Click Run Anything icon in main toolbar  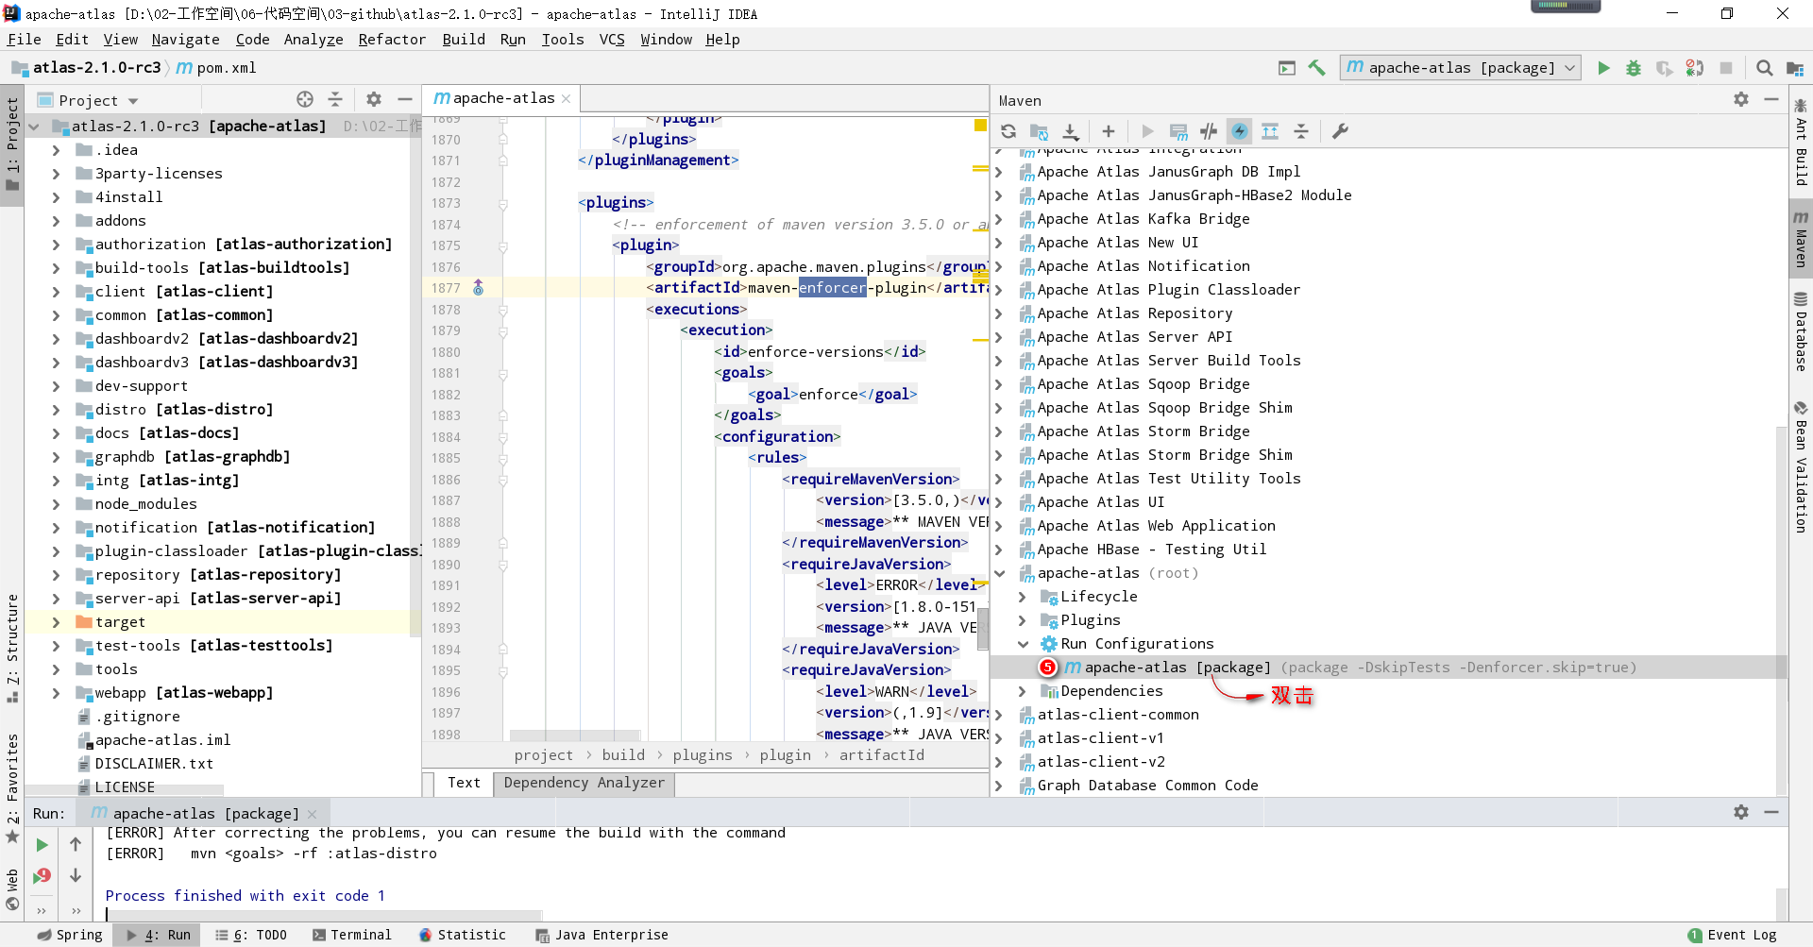point(1287,68)
